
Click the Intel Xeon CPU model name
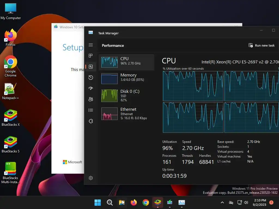pyautogui.click(x=240, y=62)
